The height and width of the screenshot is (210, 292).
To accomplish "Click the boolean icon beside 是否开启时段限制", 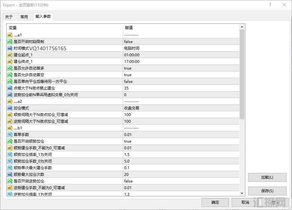I will point(10,42).
